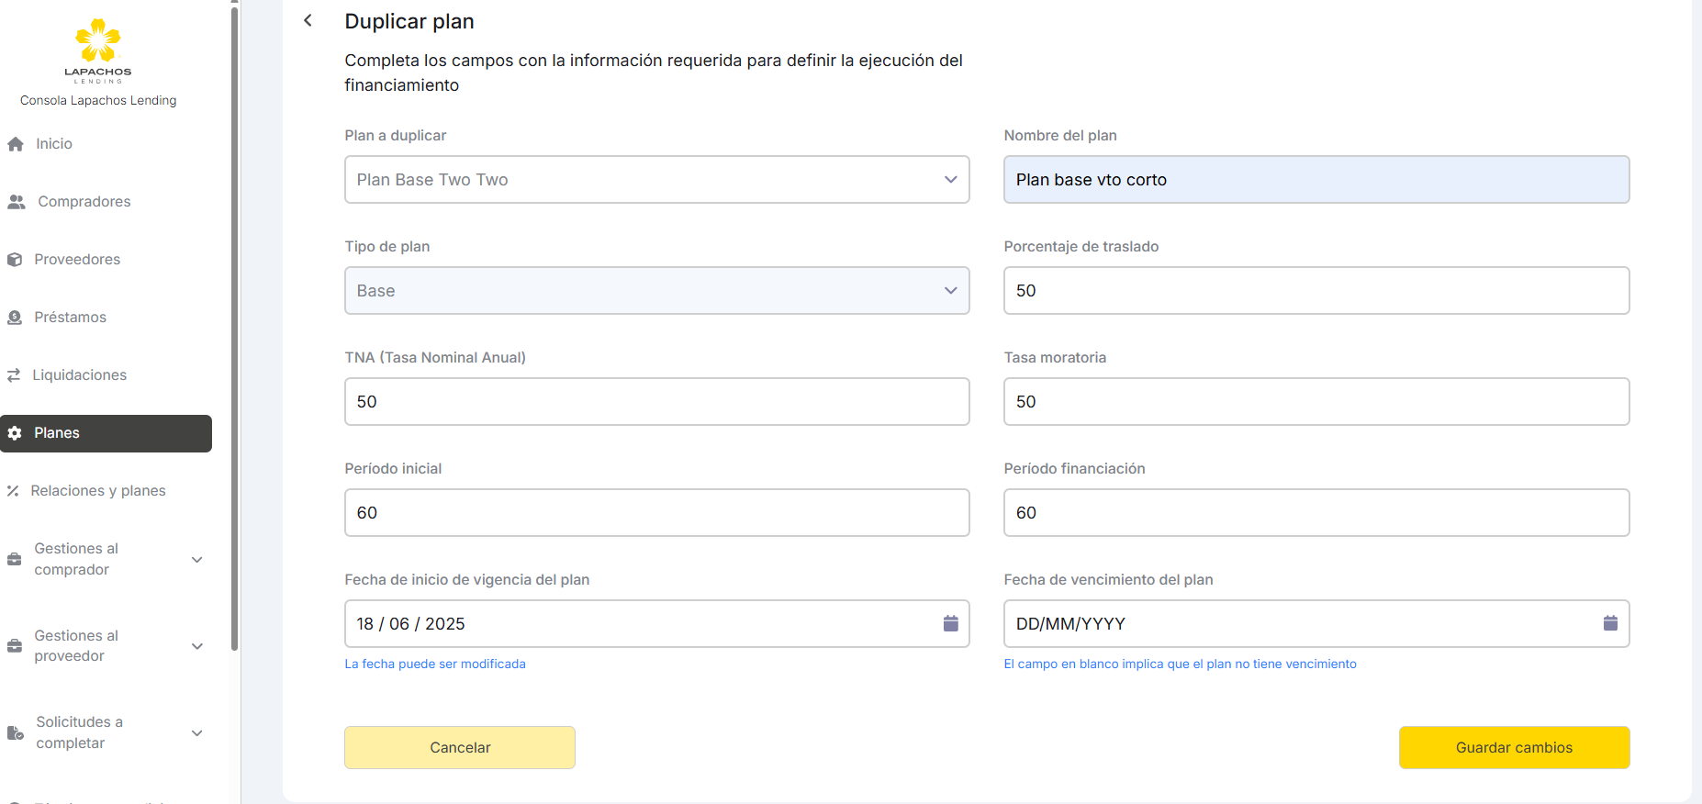Open calendar picker for fecha de vencimiento
The image size is (1702, 804).
click(1610, 624)
